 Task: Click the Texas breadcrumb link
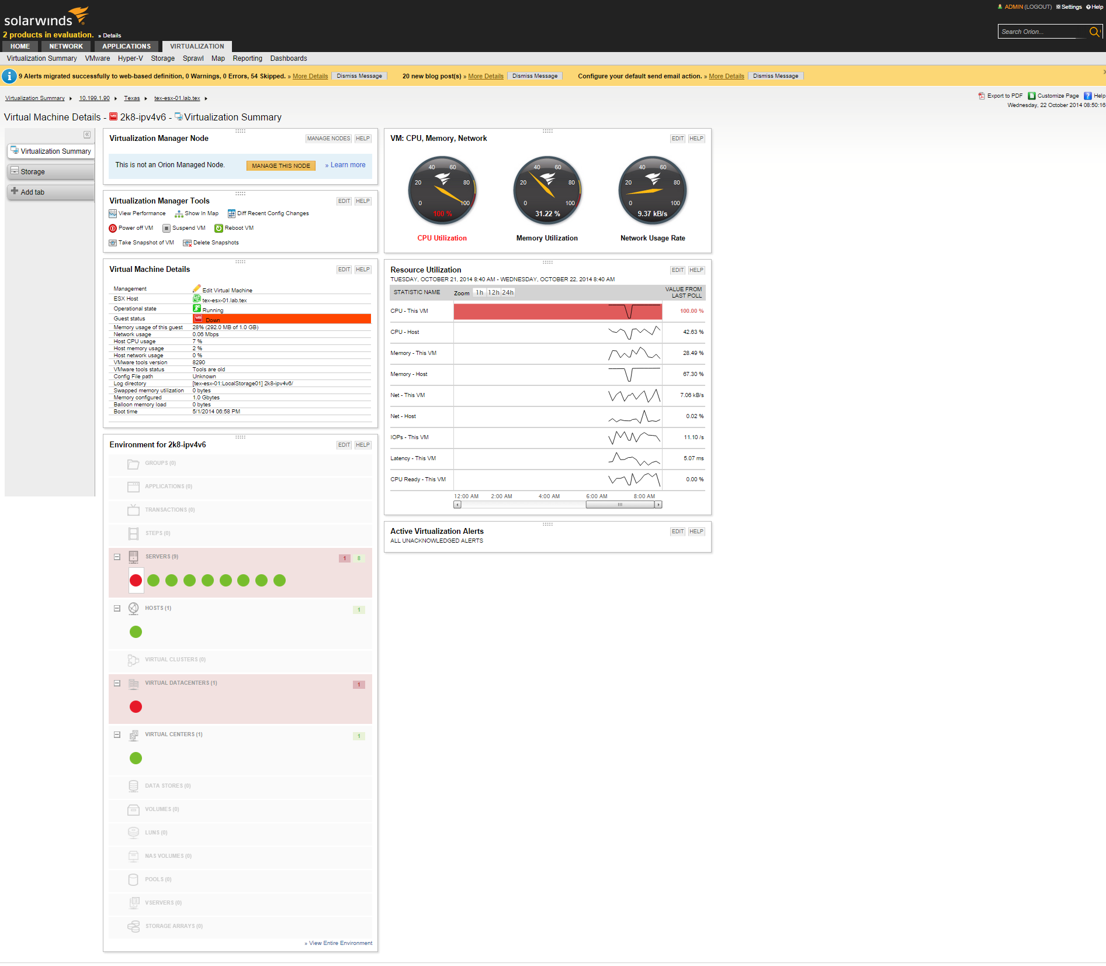click(x=132, y=99)
